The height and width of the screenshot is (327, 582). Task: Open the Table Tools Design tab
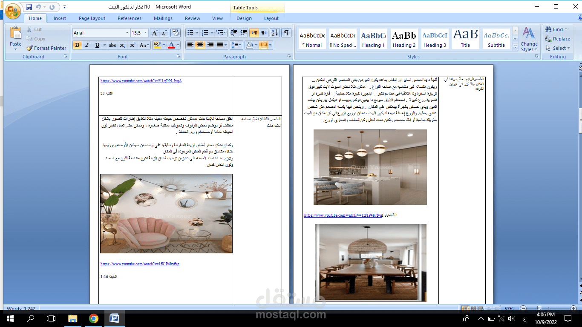click(x=244, y=18)
